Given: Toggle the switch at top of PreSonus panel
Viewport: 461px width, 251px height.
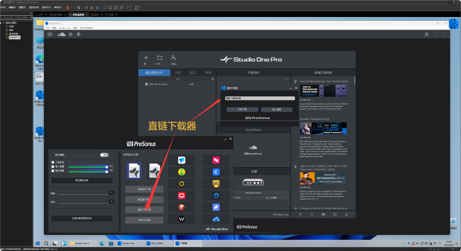Looking at the screenshot, I should 104,155.
